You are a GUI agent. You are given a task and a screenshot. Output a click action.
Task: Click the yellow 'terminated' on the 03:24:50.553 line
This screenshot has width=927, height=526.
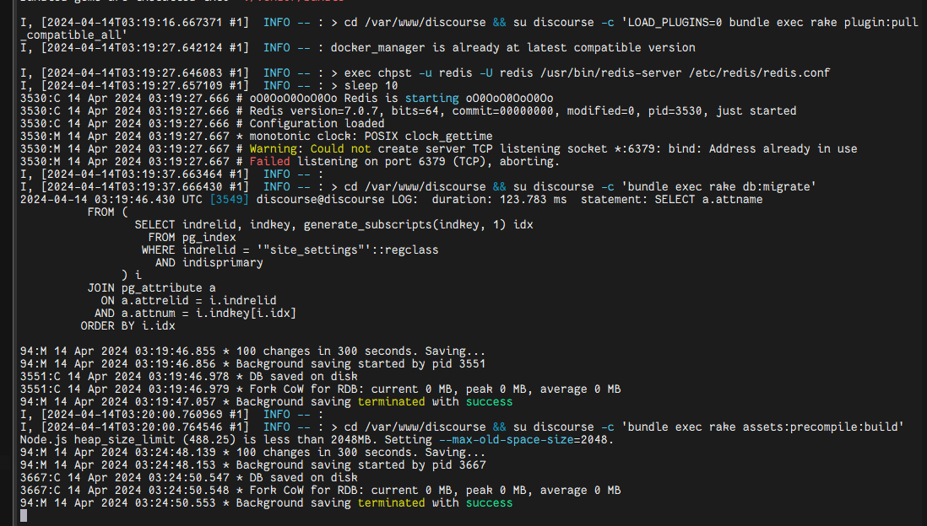coord(392,503)
